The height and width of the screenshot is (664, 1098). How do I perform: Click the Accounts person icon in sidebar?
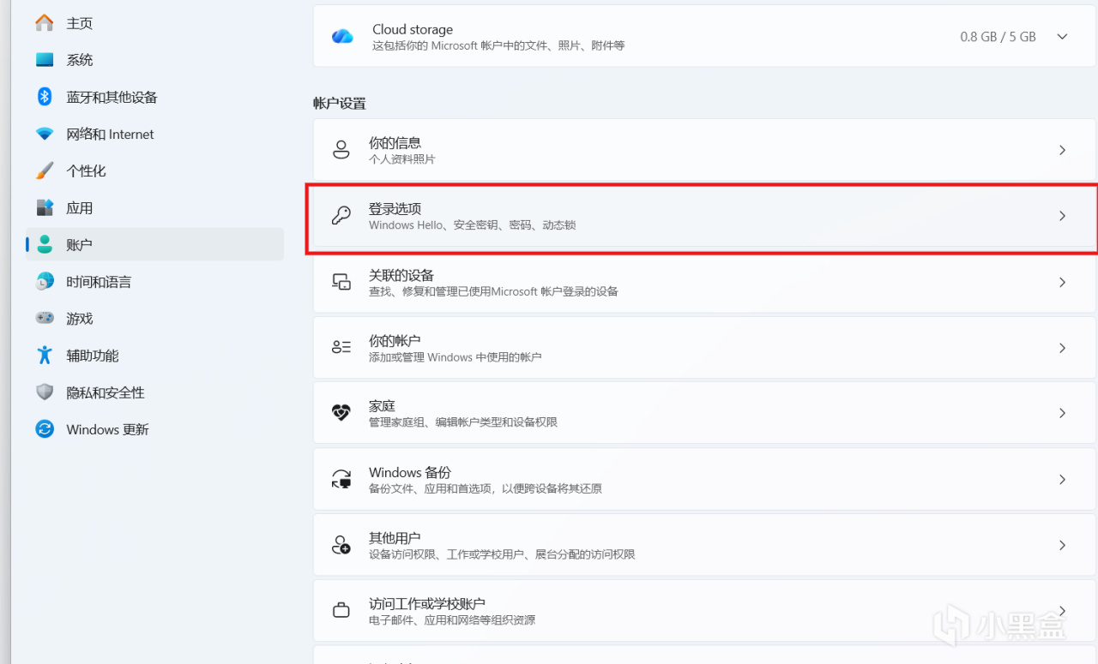pyautogui.click(x=45, y=244)
